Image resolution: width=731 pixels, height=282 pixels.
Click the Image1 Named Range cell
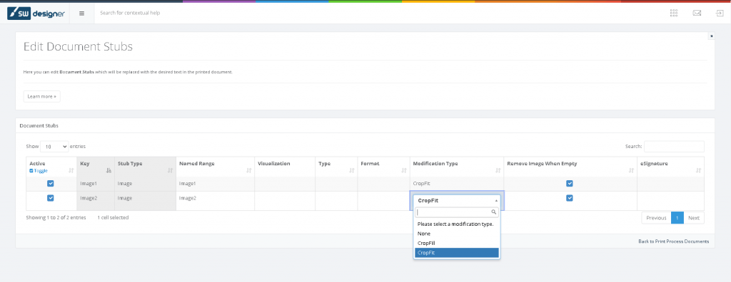(x=215, y=184)
